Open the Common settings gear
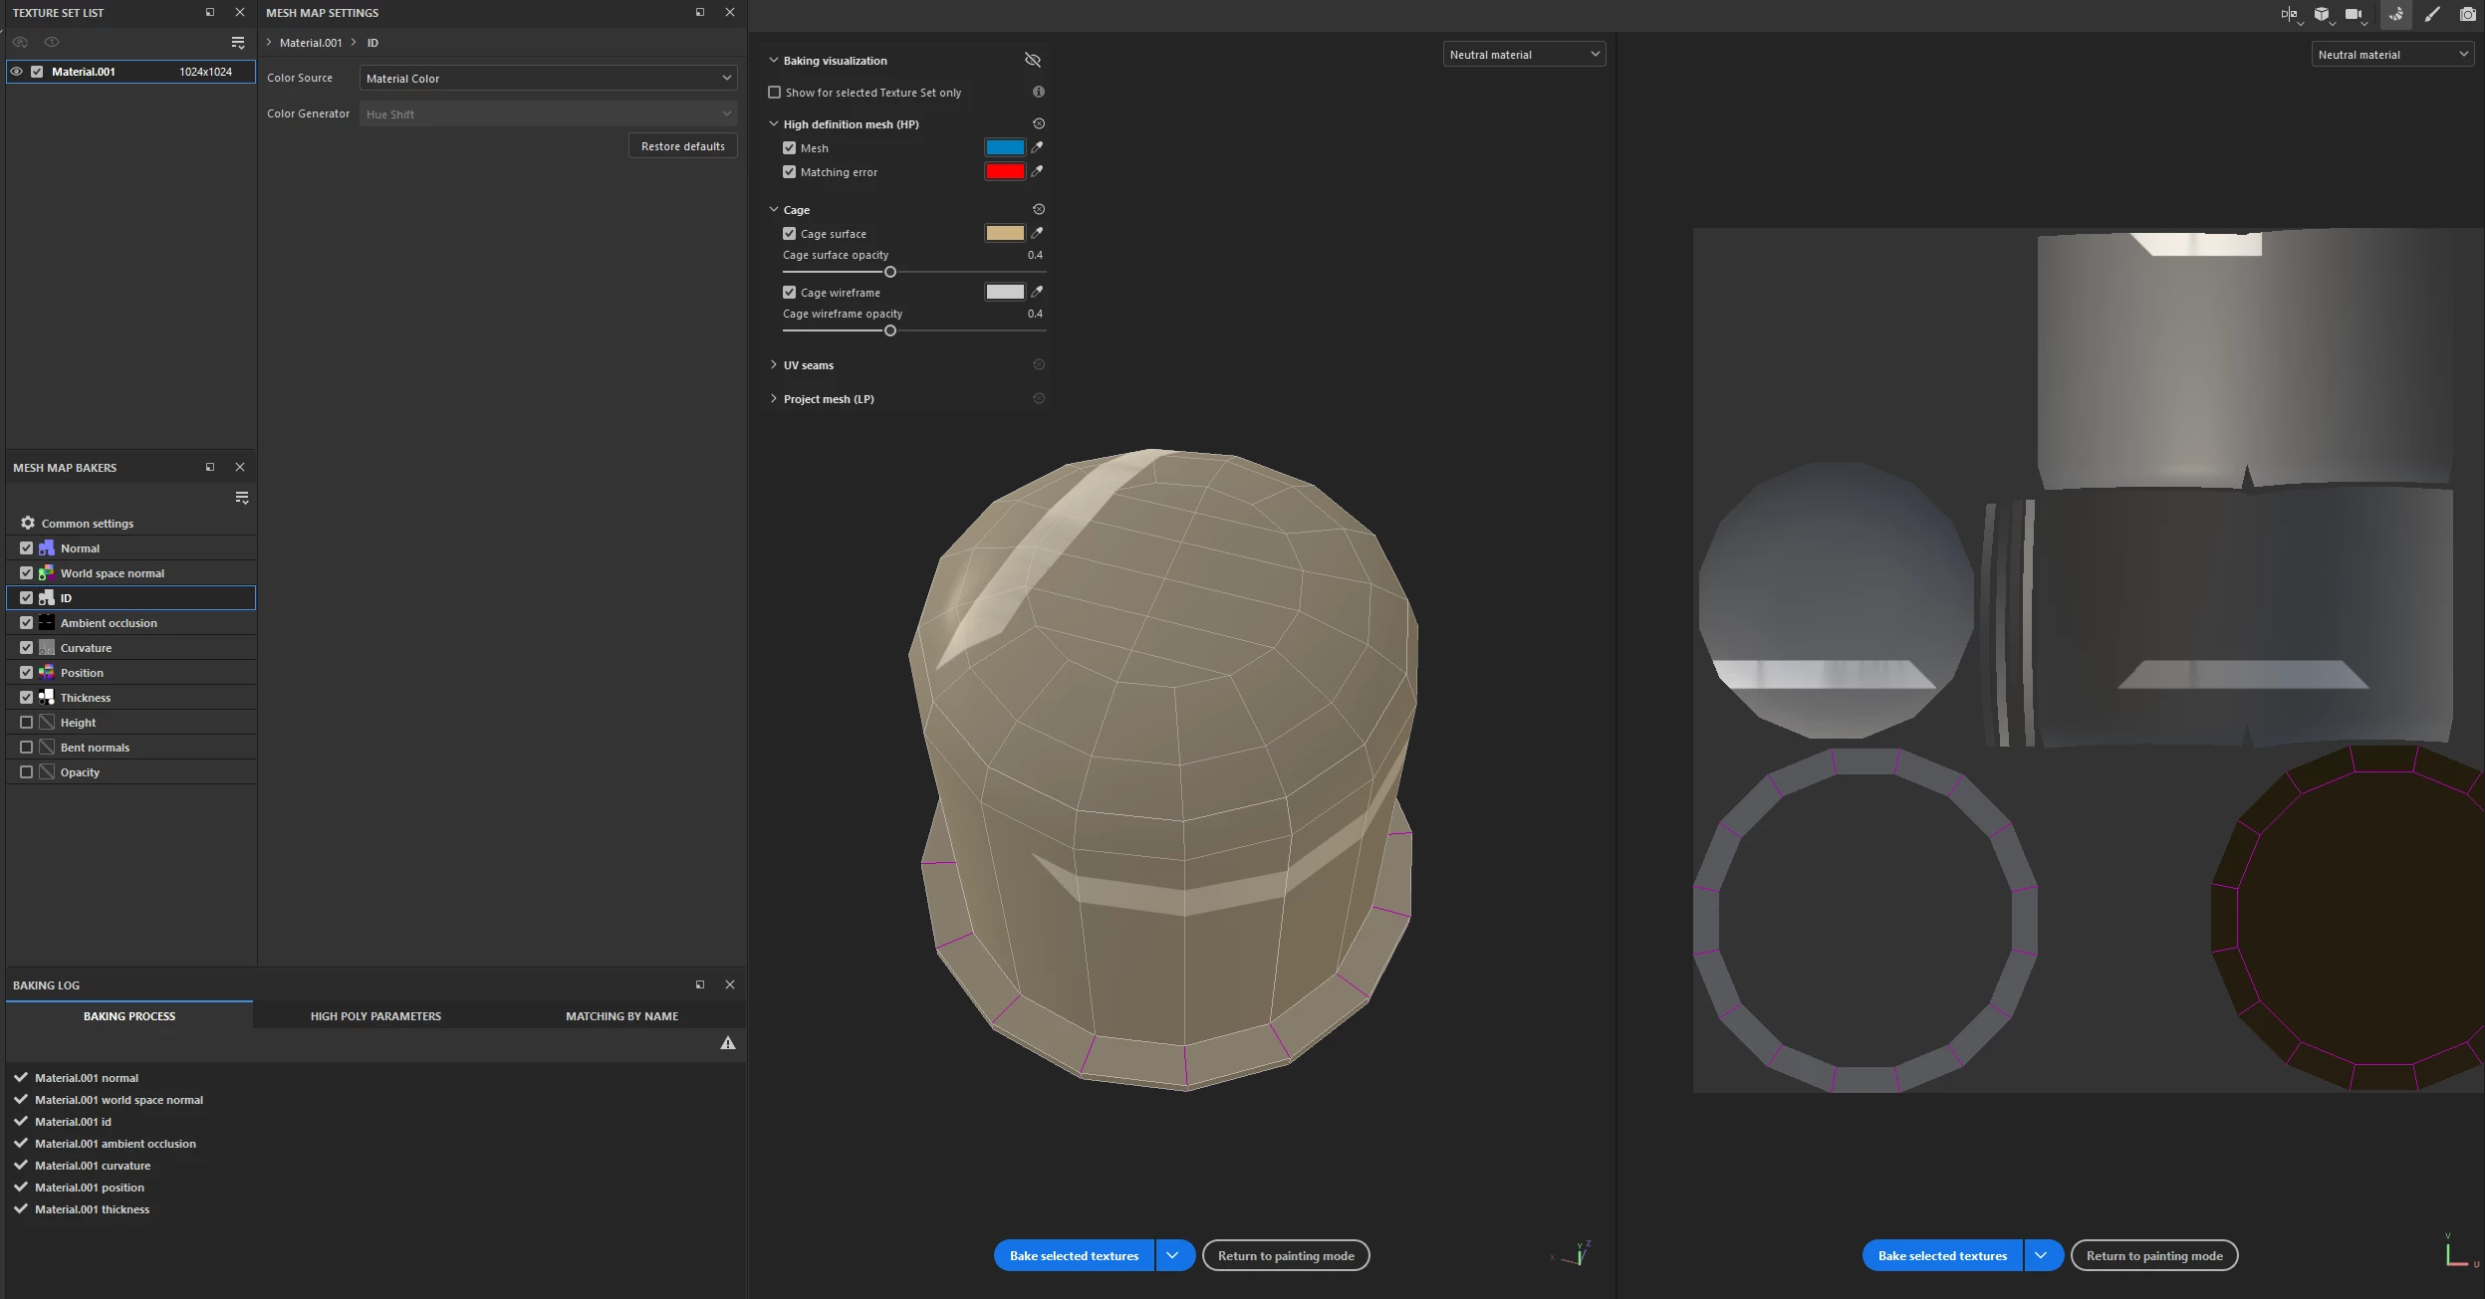The height and width of the screenshot is (1299, 2485). [28, 523]
